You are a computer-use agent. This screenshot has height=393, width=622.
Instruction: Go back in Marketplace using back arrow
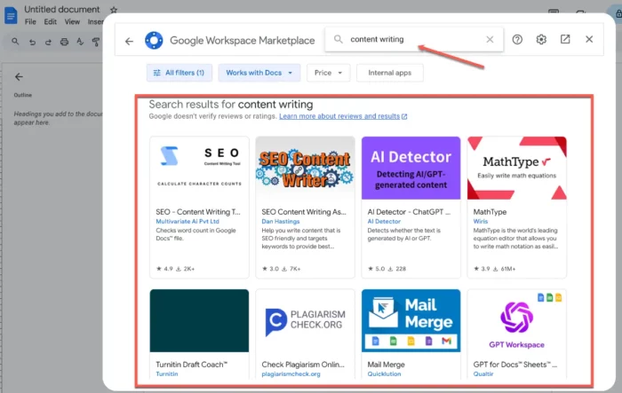pos(130,41)
